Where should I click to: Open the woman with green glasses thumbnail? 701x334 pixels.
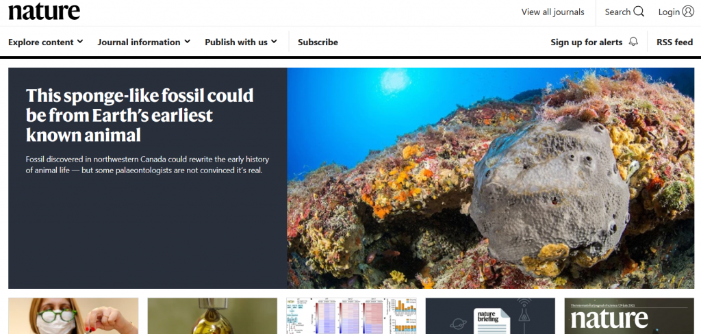click(x=73, y=316)
